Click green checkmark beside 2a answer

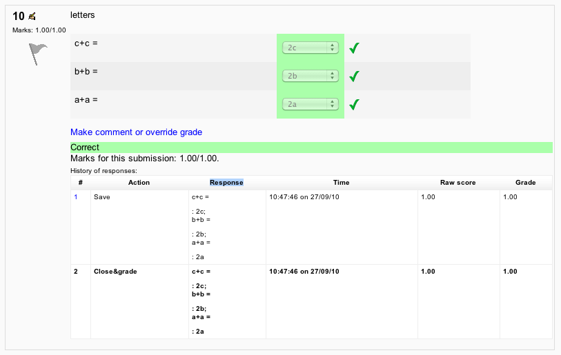point(354,104)
